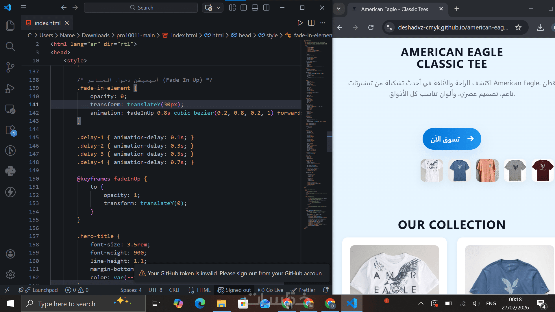Image resolution: width=555 pixels, height=312 pixels.
Task: Select the index.html editor tab
Action: point(47,23)
